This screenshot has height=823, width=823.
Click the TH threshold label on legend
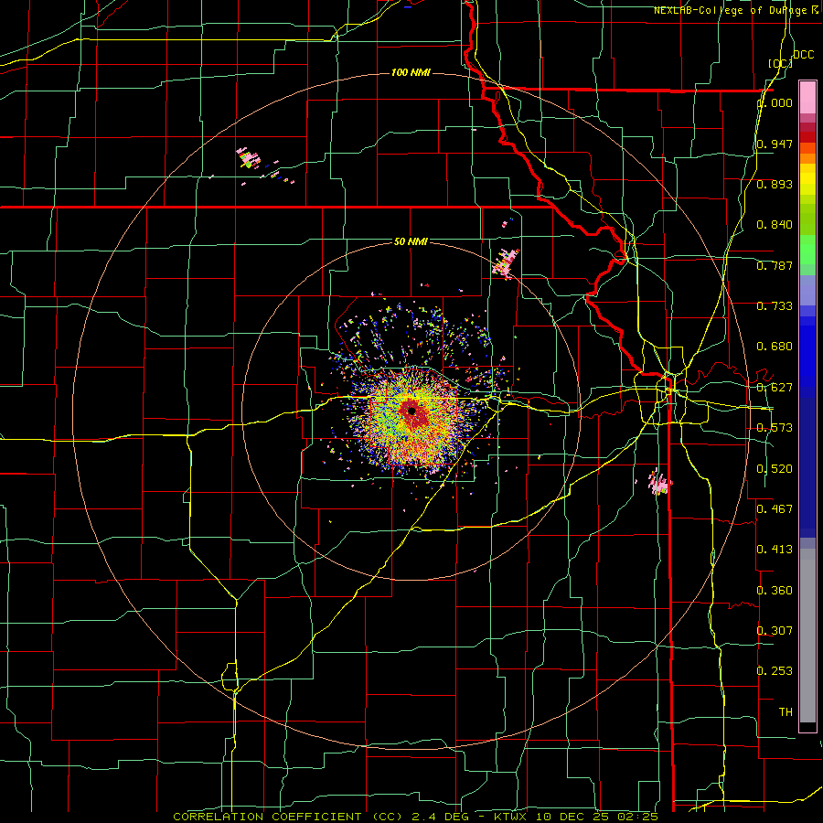[786, 712]
